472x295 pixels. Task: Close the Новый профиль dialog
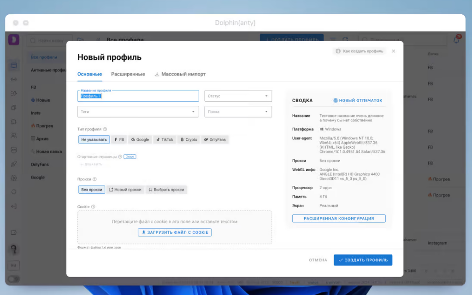[394, 51]
